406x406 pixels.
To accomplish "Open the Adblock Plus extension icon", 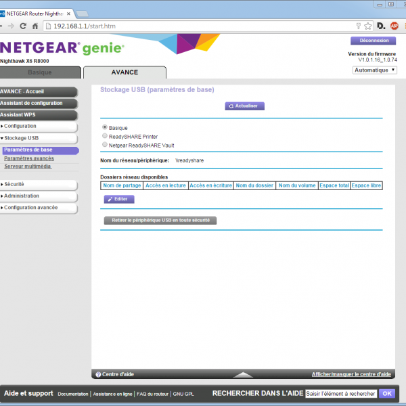I will click(x=394, y=26).
